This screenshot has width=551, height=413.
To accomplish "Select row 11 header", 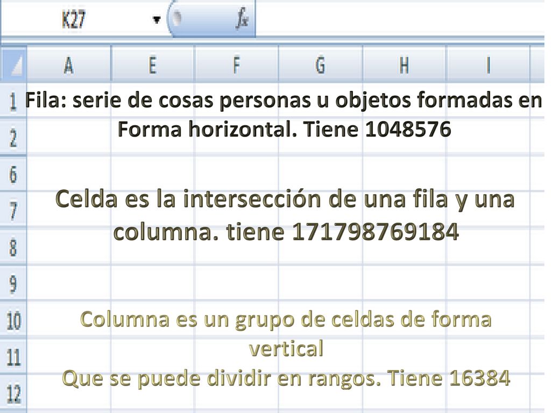I will [x=13, y=357].
